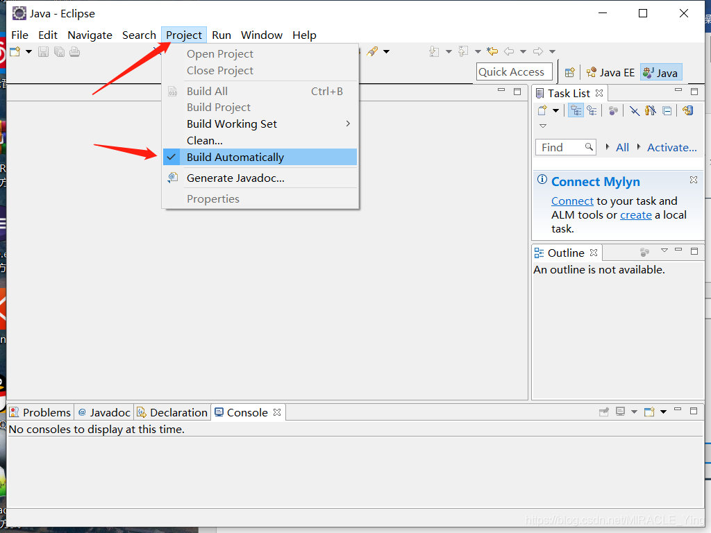Click Collapse All icon in Task List
Screen dimensions: 711x533
(667, 110)
